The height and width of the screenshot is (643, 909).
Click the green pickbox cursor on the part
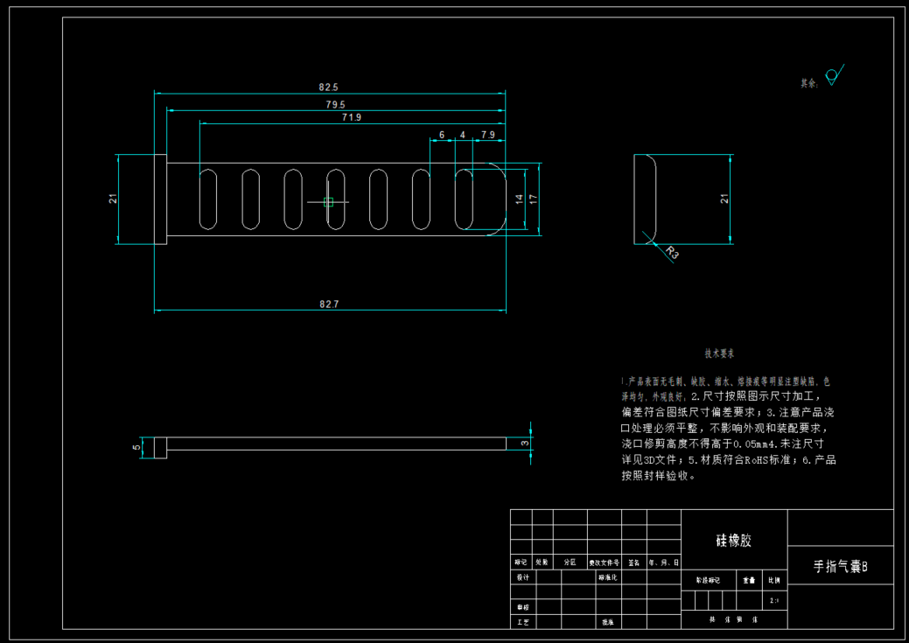click(x=329, y=202)
